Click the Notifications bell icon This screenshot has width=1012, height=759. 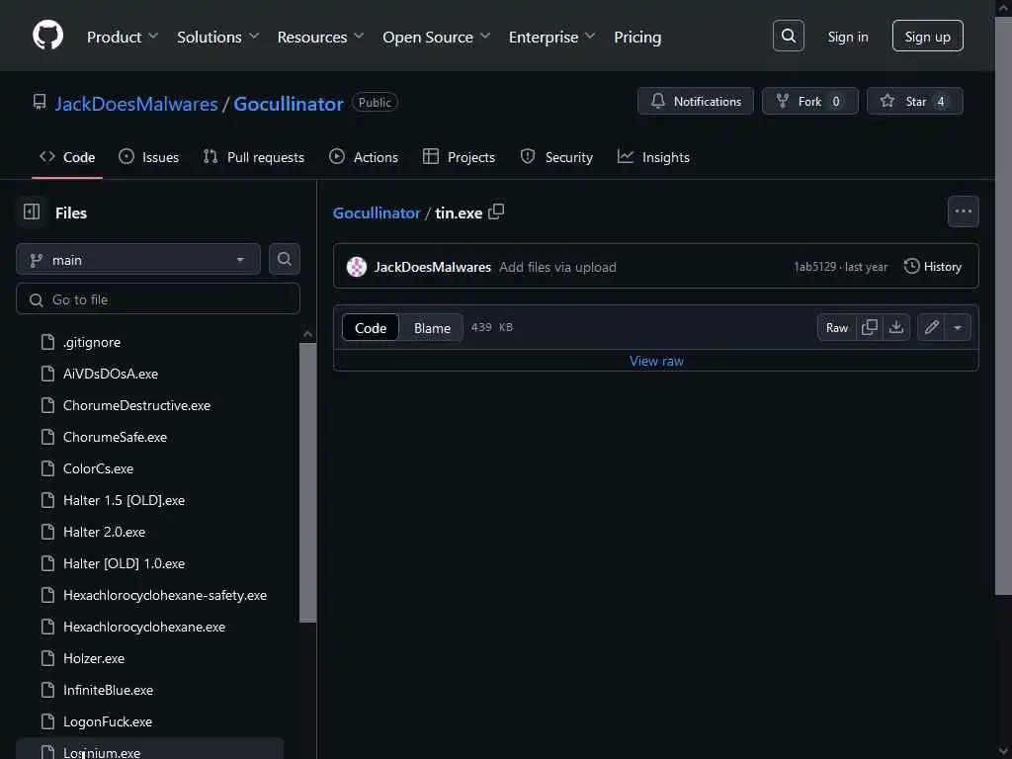pyautogui.click(x=657, y=102)
